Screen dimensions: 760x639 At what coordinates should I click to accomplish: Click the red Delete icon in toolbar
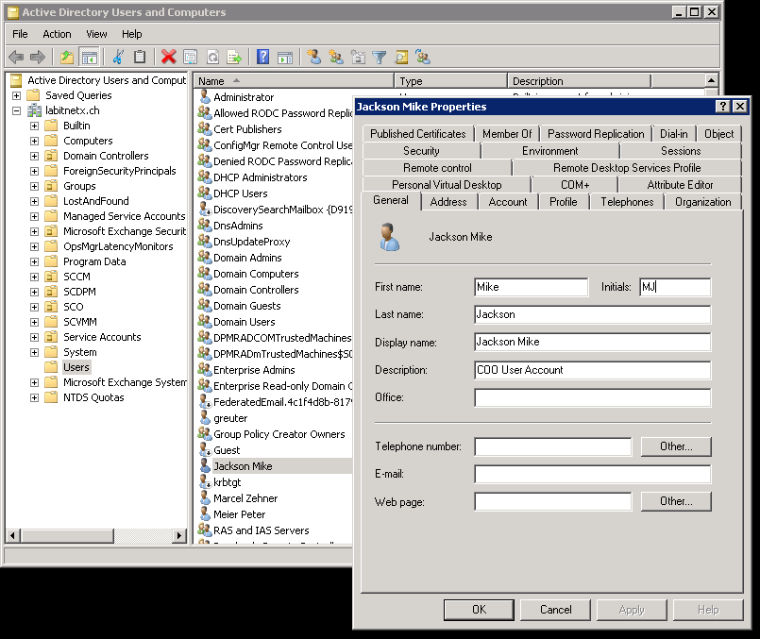point(168,58)
